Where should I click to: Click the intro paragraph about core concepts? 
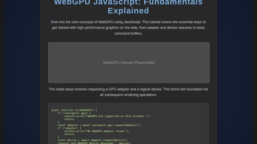point(128,27)
